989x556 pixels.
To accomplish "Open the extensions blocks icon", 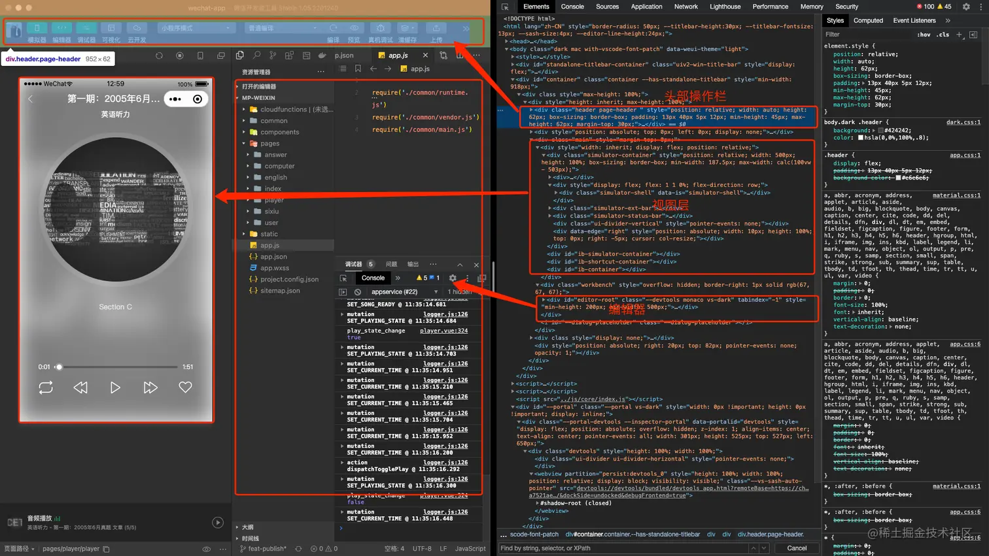I will pos(289,56).
